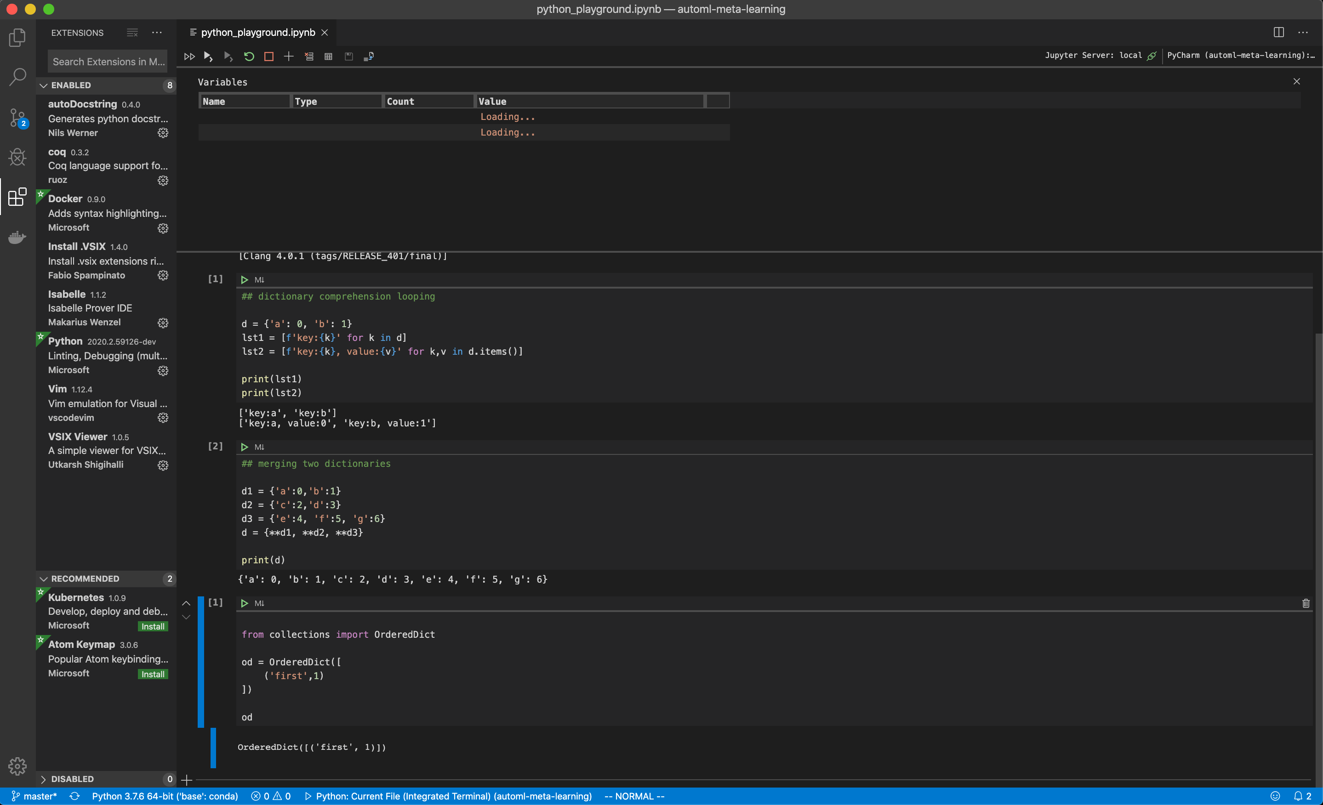Move OrderedDict cell up with arrow
Image resolution: width=1323 pixels, height=805 pixels.
point(186,603)
